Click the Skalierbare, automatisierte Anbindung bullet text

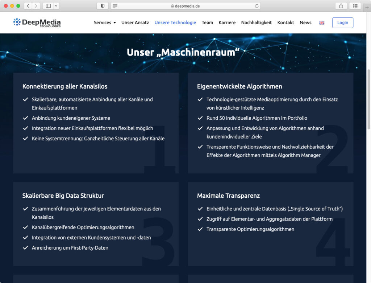click(92, 103)
